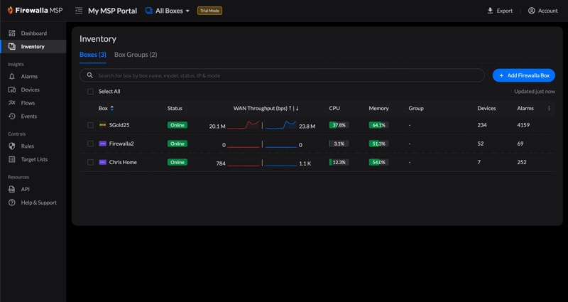Click the All Boxes stacked-box icon

tap(149, 11)
